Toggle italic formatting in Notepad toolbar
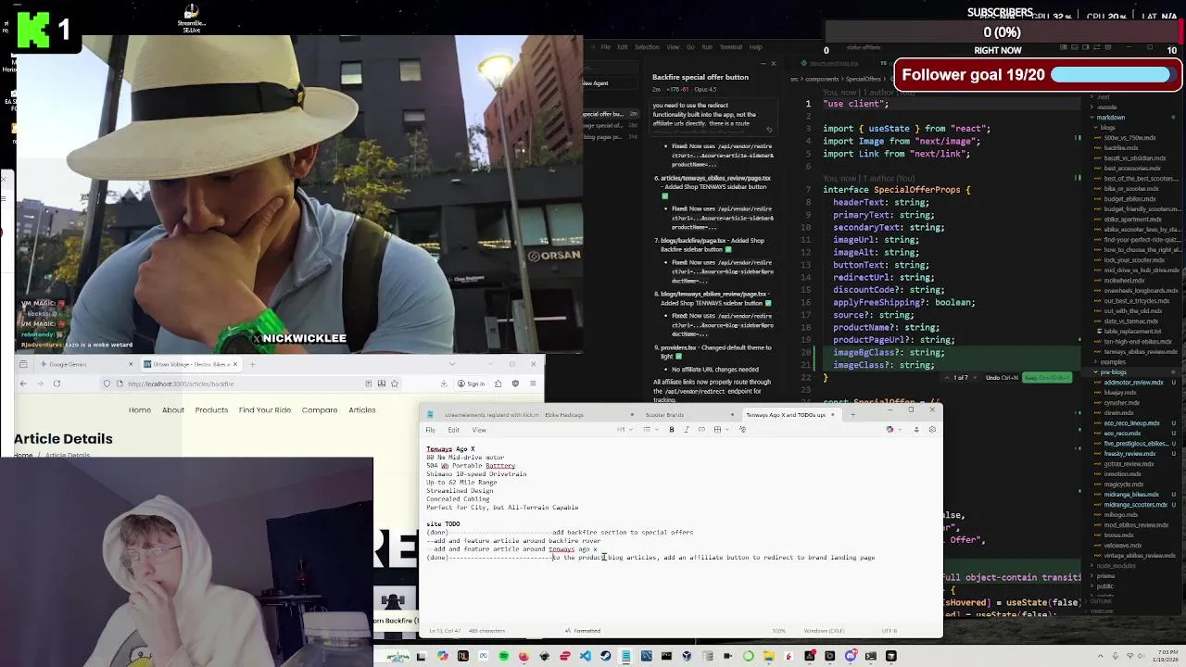1186x667 pixels. coord(687,429)
